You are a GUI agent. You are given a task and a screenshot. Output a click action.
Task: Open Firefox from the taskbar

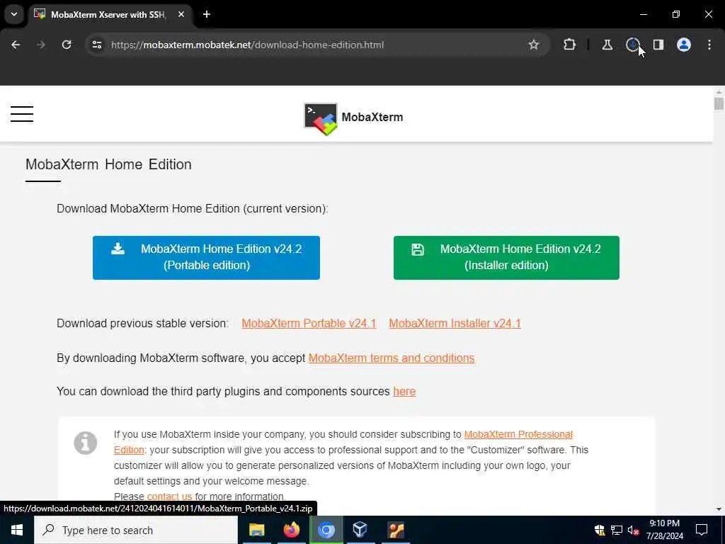[x=291, y=530]
